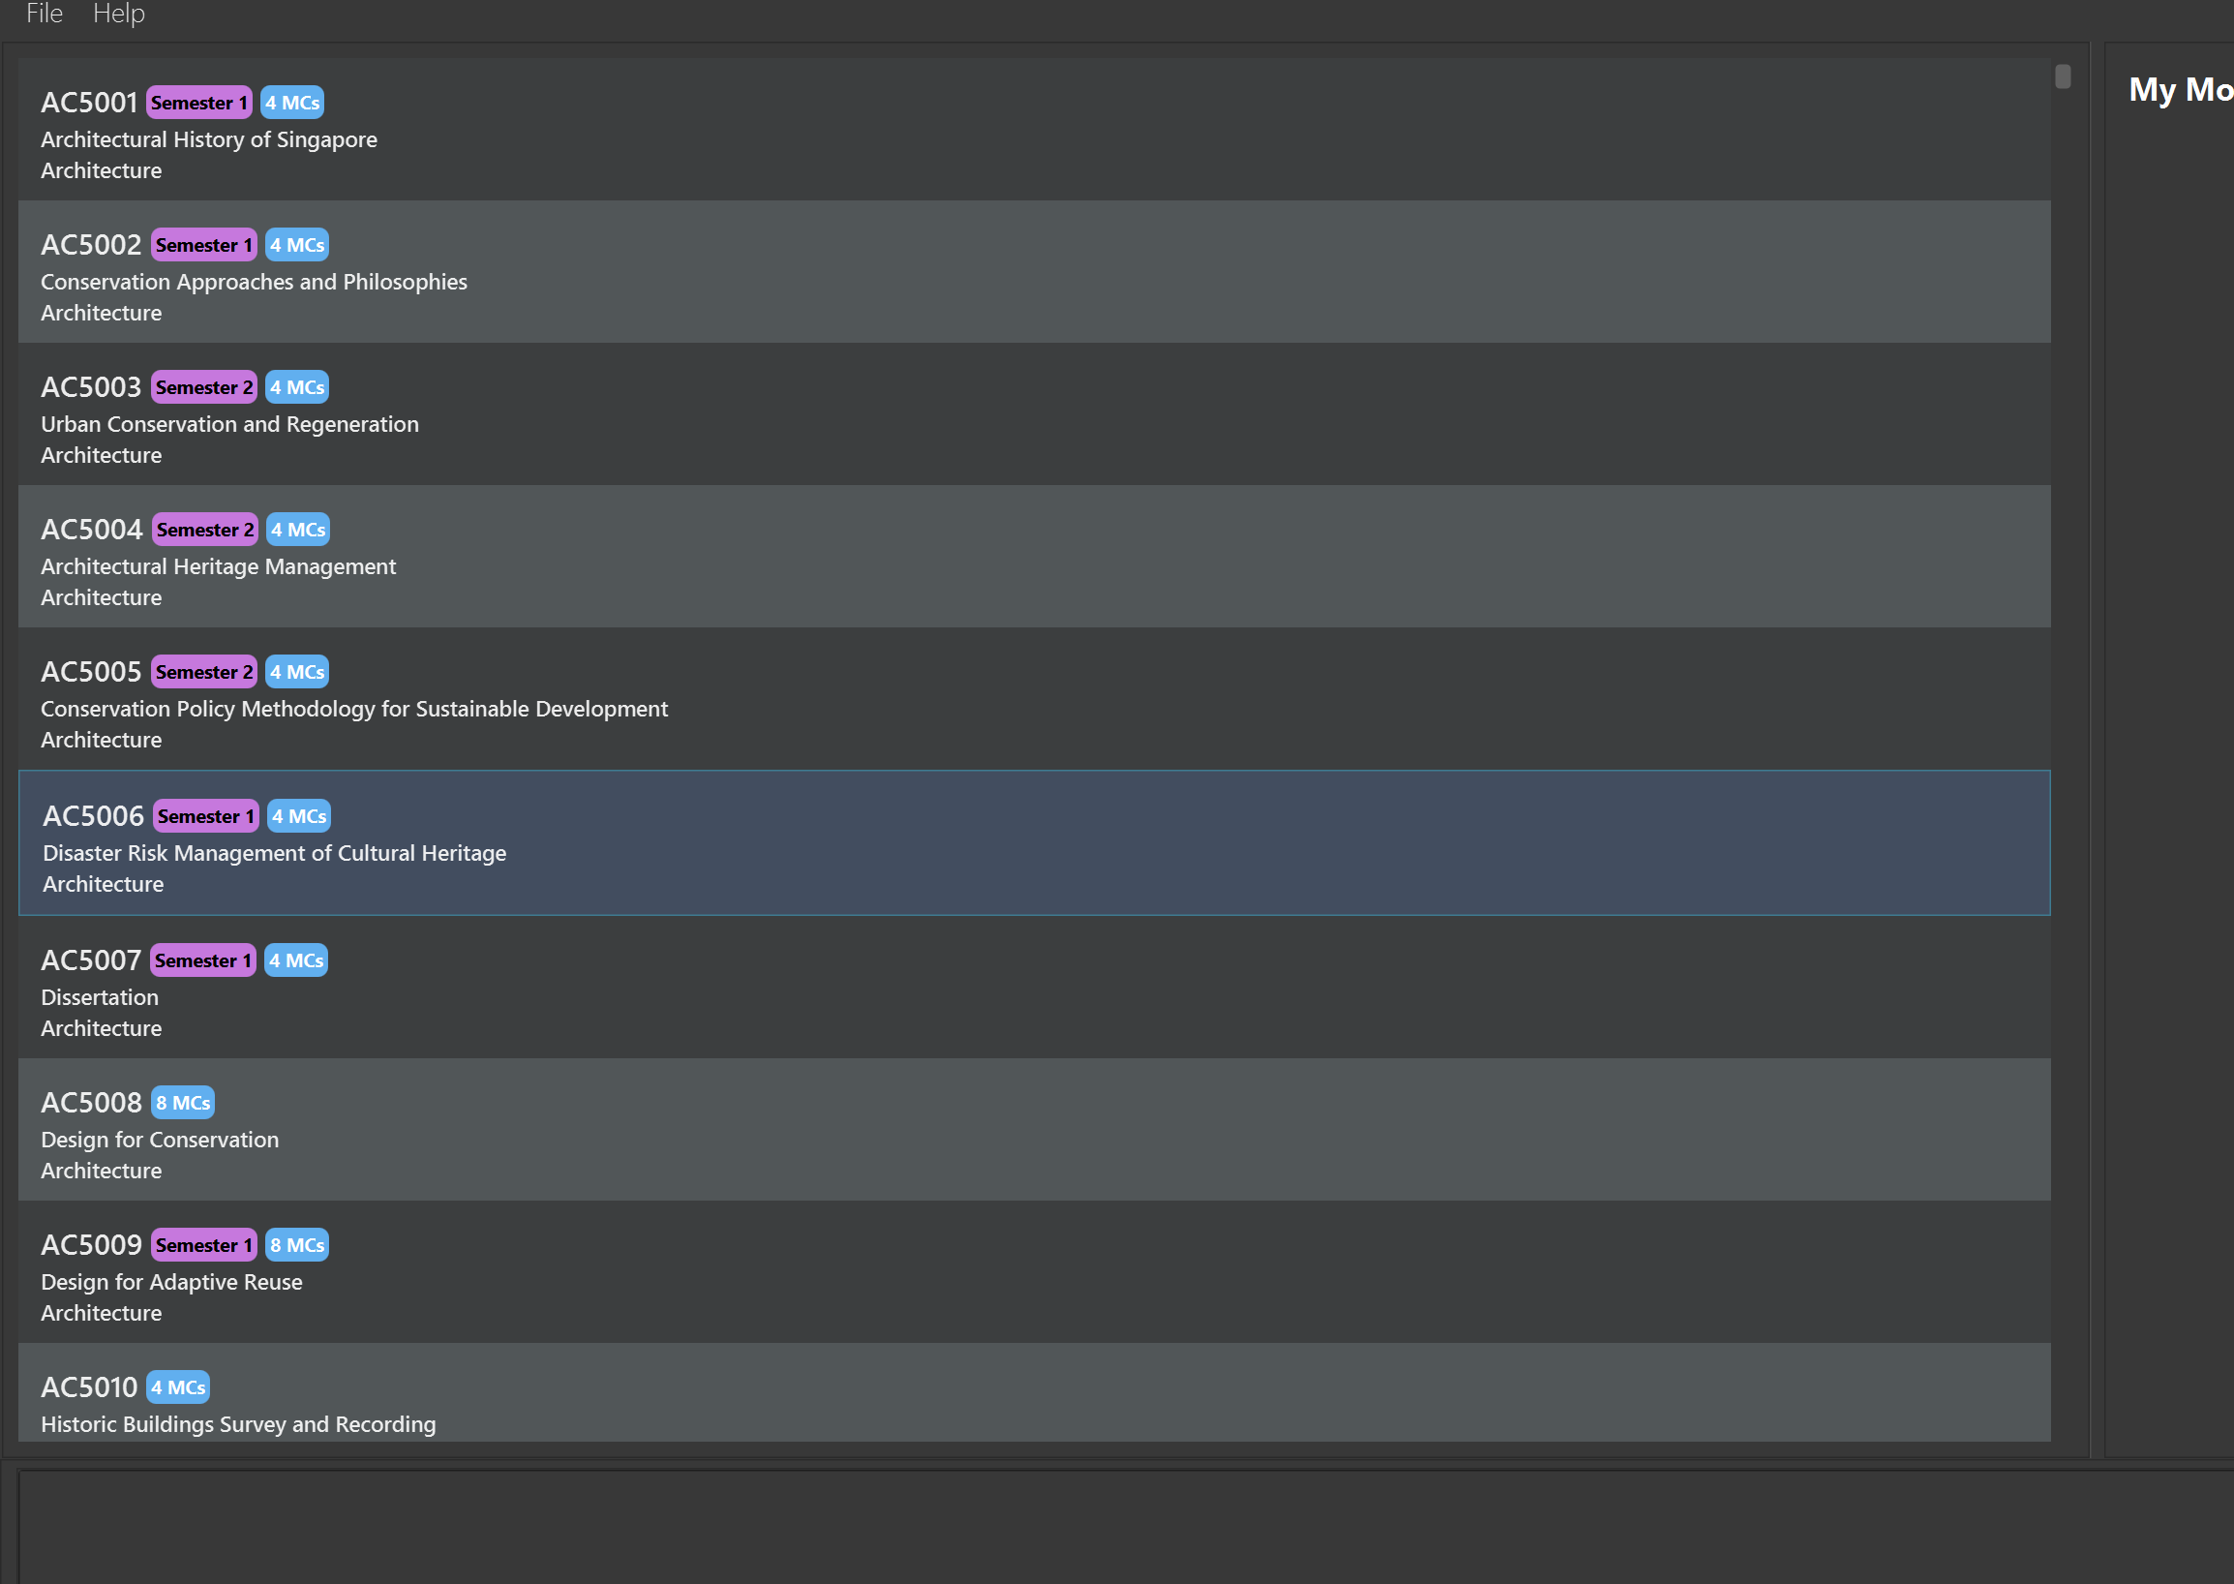Click the 8 MCs badge on AC5008
The height and width of the screenshot is (1584, 2234).
point(182,1103)
